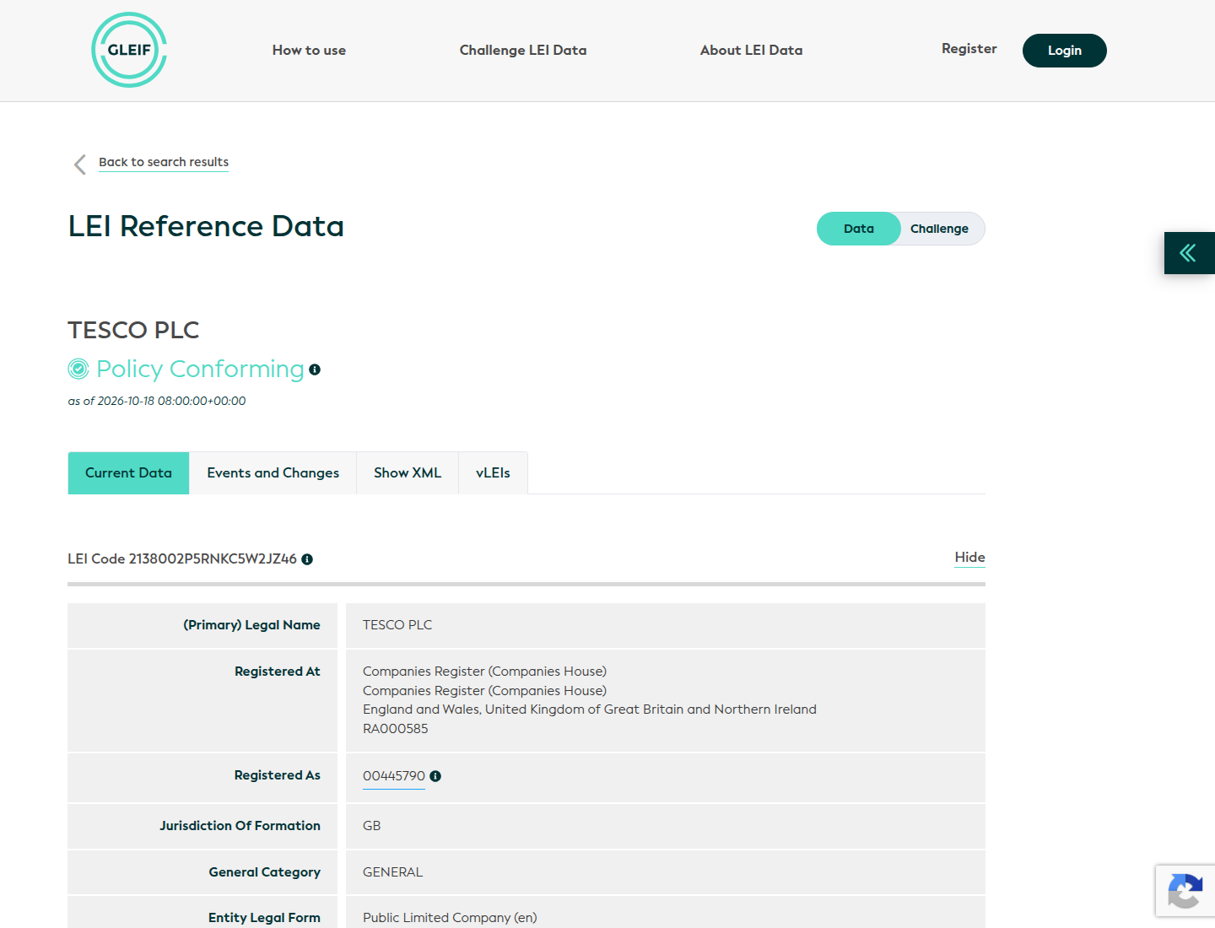Click the info icon beside 00445790
The width and height of the screenshot is (1215, 928).
(x=435, y=776)
